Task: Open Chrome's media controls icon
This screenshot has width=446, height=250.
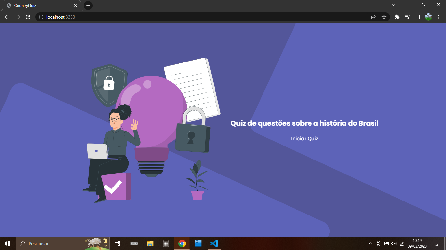Action: pos(407,17)
